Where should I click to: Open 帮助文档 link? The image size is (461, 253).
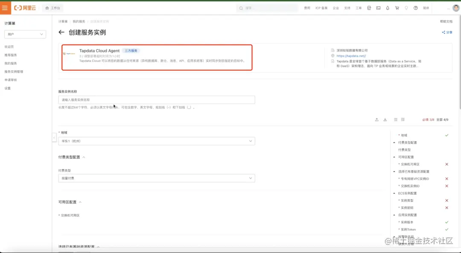446,21
